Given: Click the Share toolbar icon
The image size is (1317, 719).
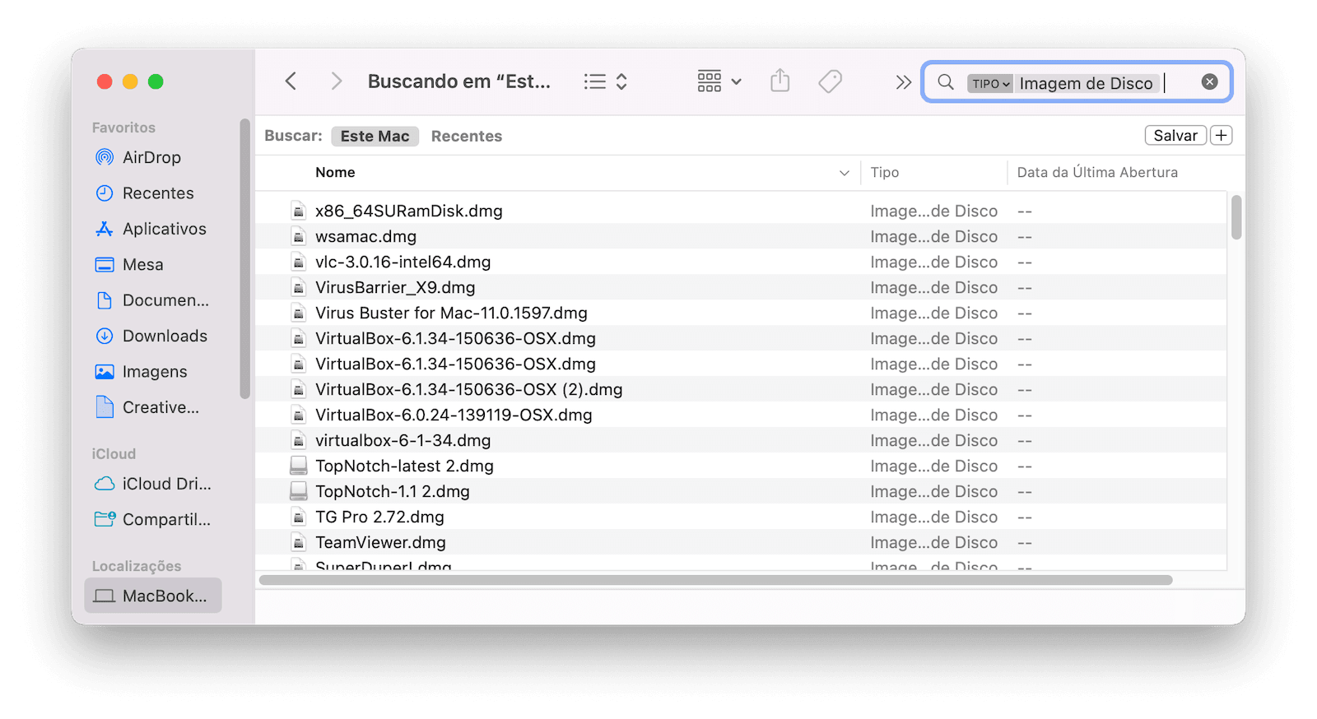Looking at the screenshot, I should 779,81.
